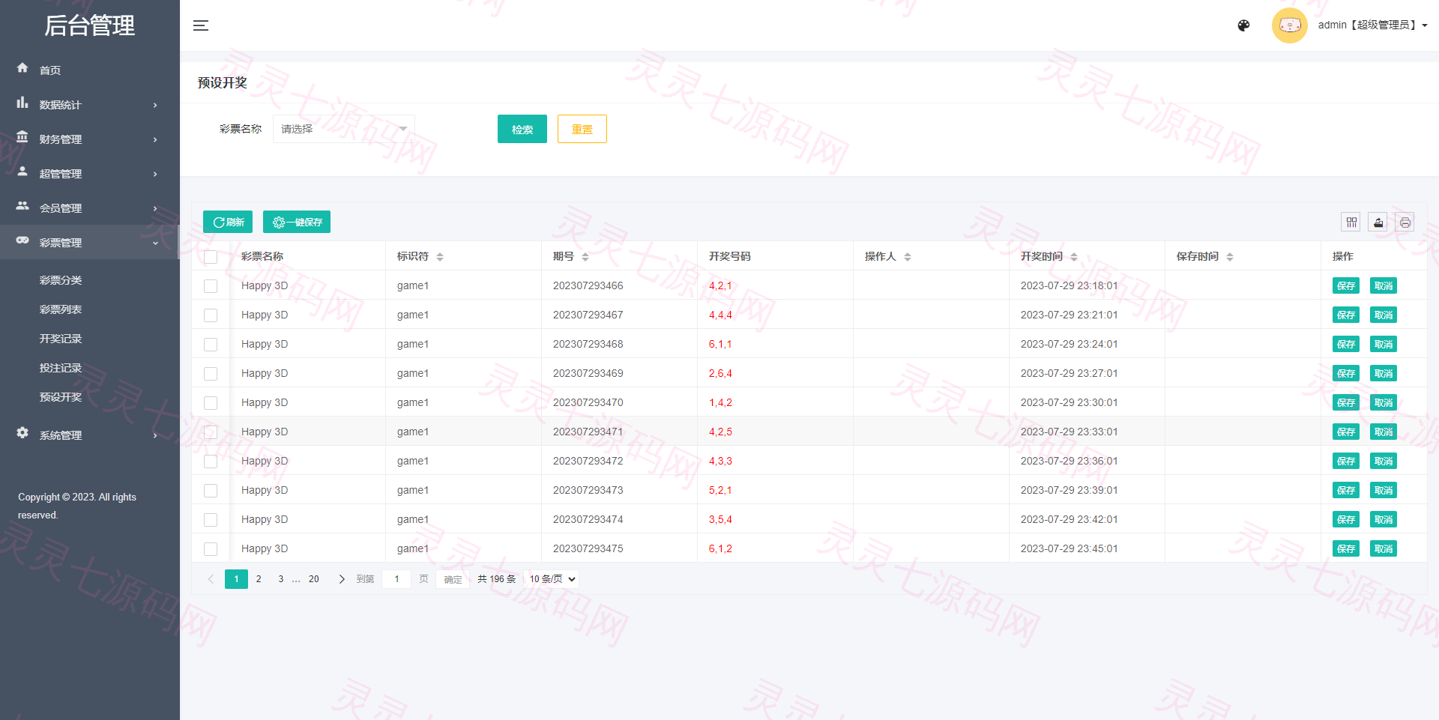Image resolution: width=1439 pixels, height=720 pixels.
Task: Click the bank icon for 财务管理
Action: coord(22,137)
